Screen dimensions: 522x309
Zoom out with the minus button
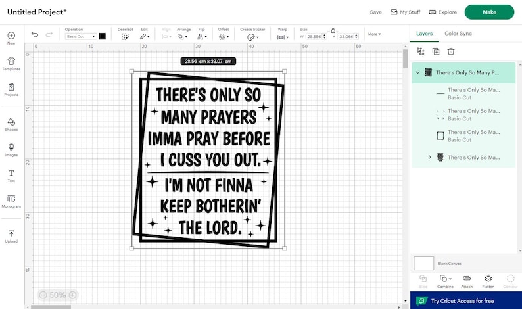pyautogui.click(x=43, y=295)
